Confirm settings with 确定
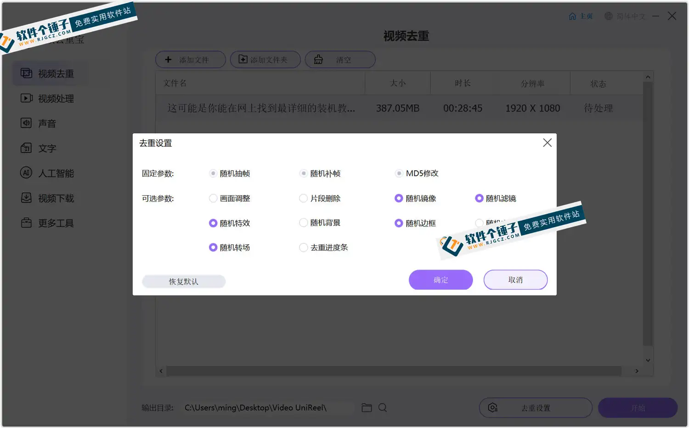Image resolution: width=689 pixels, height=428 pixels. (x=441, y=280)
